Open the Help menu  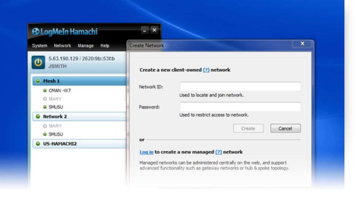pos(105,46)
